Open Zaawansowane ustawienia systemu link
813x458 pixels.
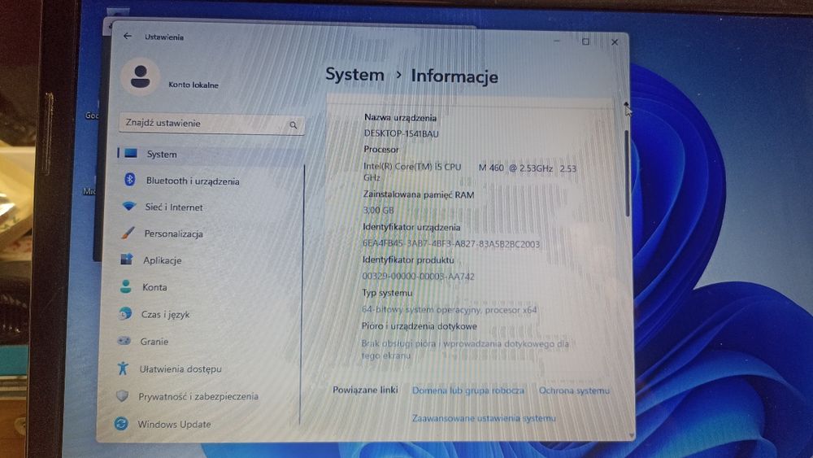(483, 418)
